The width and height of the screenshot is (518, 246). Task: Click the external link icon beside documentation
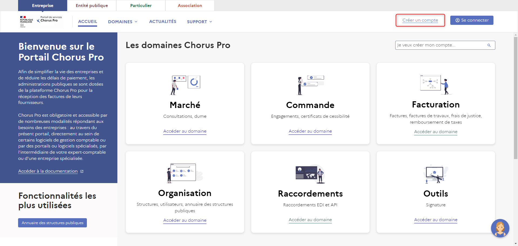click(82, 171)
